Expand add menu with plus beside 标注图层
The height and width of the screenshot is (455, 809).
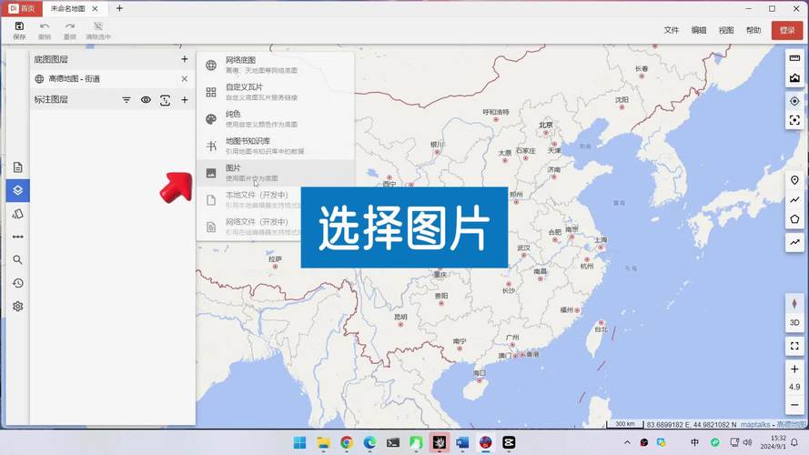pos(184,99)
